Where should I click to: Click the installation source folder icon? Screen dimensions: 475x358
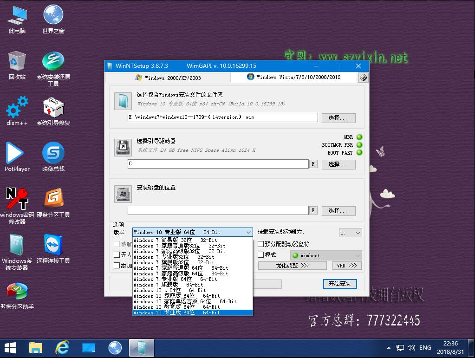point(123,101)
